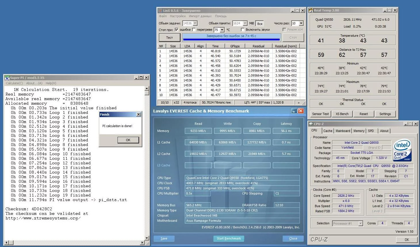
Task: Close the EVEREST benchmark with red X
Action: pyautogui.click(x=301, y=111)
